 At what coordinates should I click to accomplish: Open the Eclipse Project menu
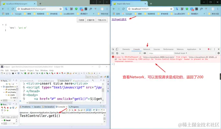coord(30,70)
